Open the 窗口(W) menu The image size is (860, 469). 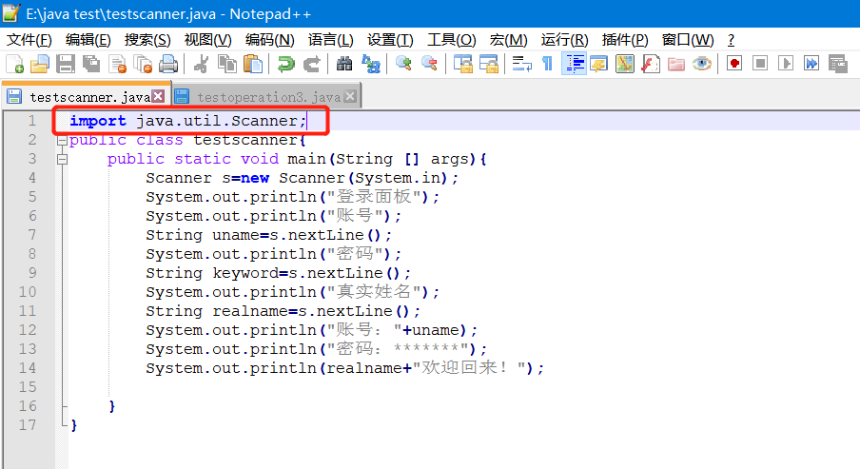point(688,40)
